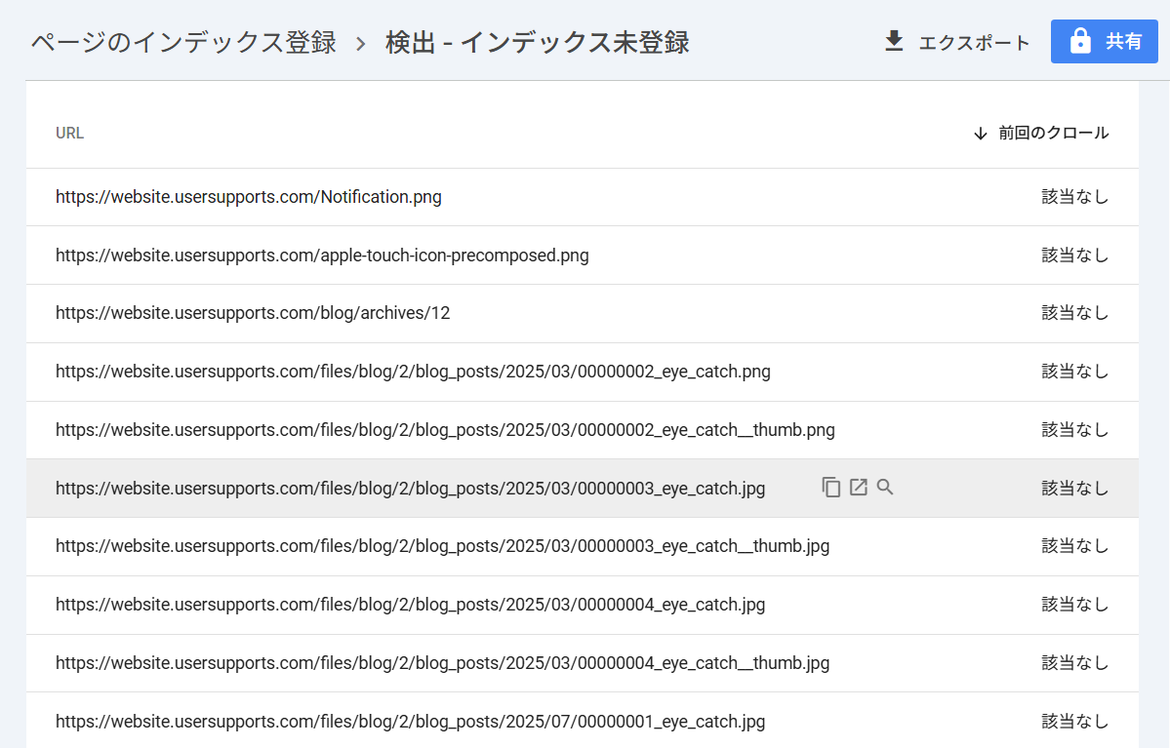
Task: Open highlighted URL in new tab icon
Action: click(x=858, y=488)
